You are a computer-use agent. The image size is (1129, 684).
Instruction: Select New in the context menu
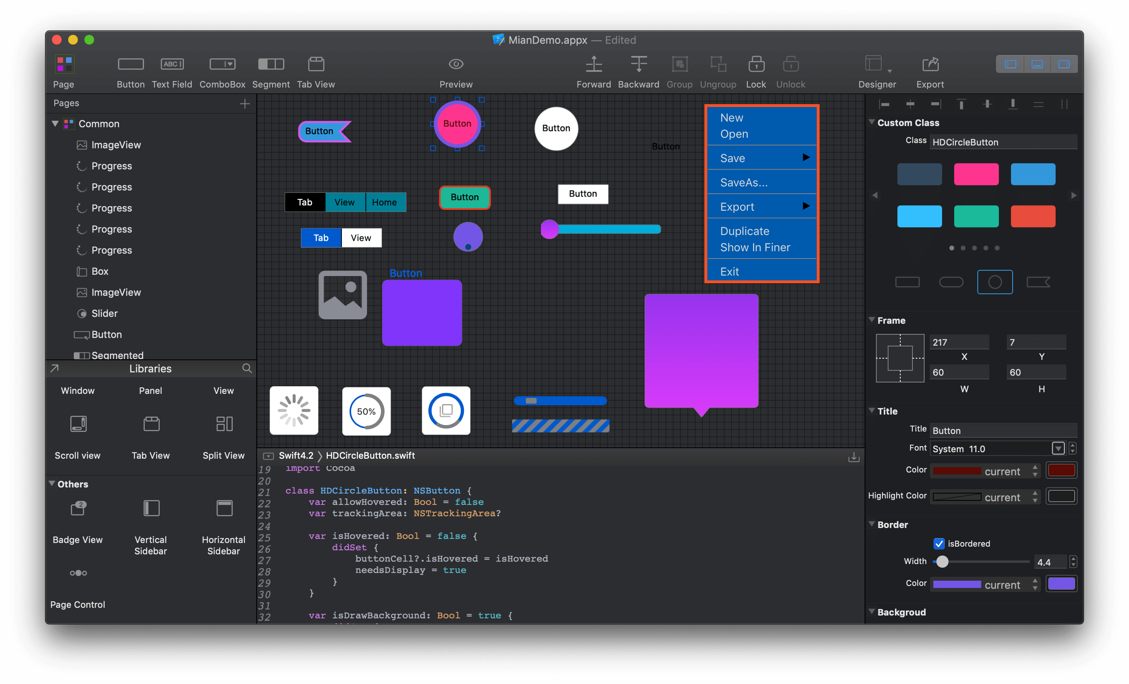click(x=732, y=118)
